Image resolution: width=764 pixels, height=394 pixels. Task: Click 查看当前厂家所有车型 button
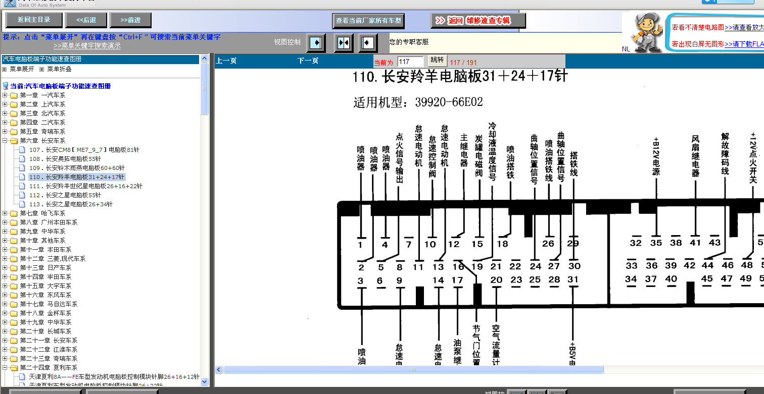click(x=368, y=21)
